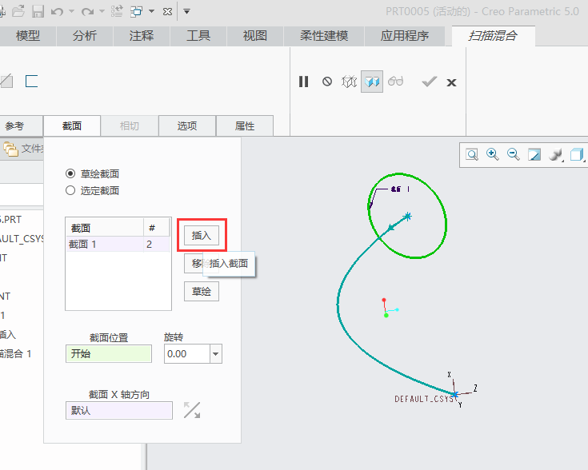The height and width of the screenshot is (470, 588).
Task: Click the DEFAULT_CSYS label in viewport
Action: point(424,399)
